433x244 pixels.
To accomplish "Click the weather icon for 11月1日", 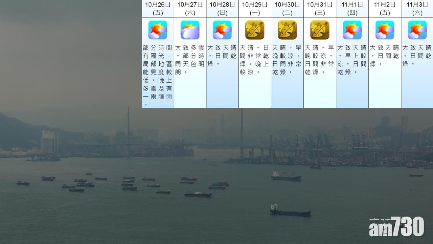I will click(352, 30).
